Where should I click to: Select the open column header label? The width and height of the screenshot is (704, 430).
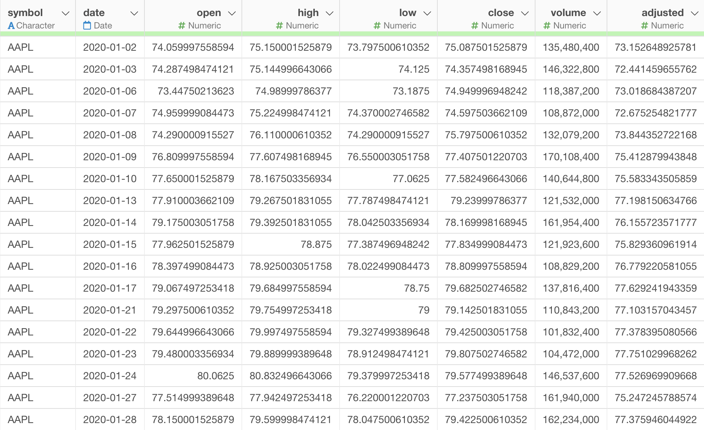pyautogui.click(x=209, y=13)
